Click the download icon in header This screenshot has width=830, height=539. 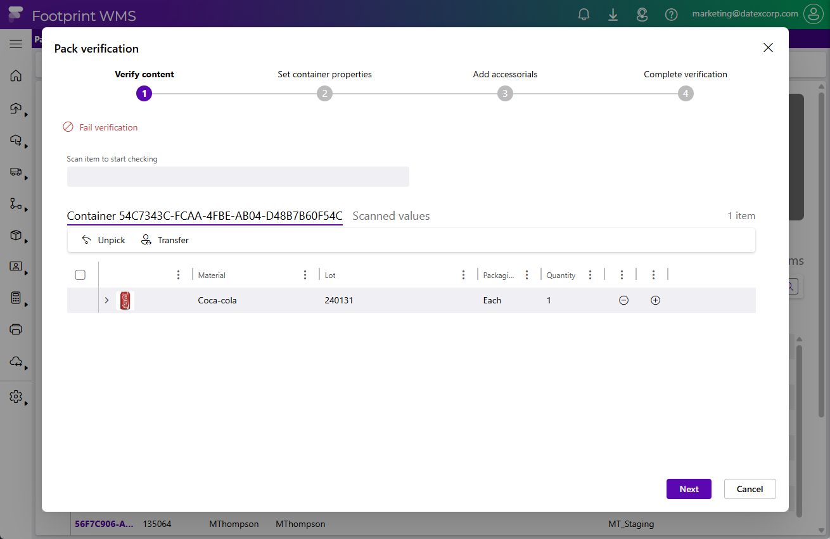click(613, 15)
